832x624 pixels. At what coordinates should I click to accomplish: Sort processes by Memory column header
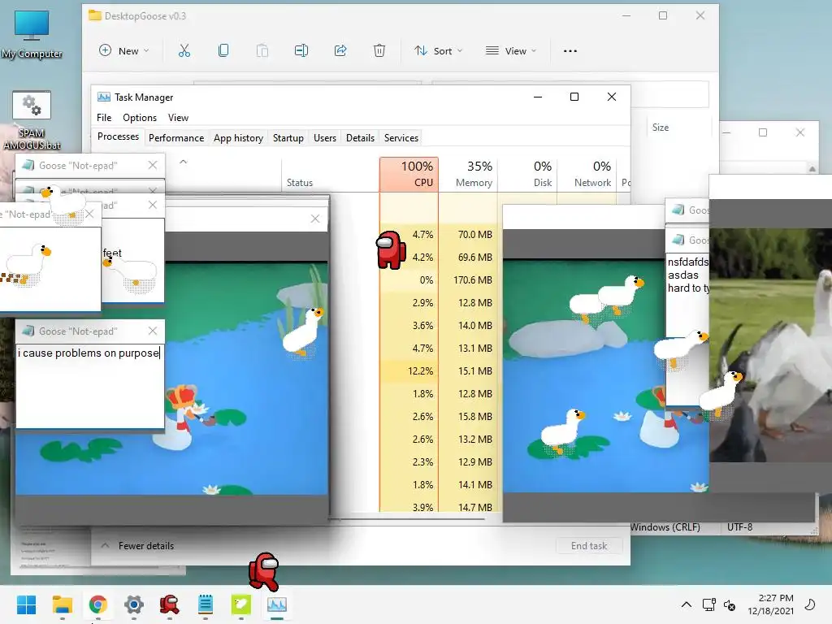pyautogui.click(x=468, y=174)
